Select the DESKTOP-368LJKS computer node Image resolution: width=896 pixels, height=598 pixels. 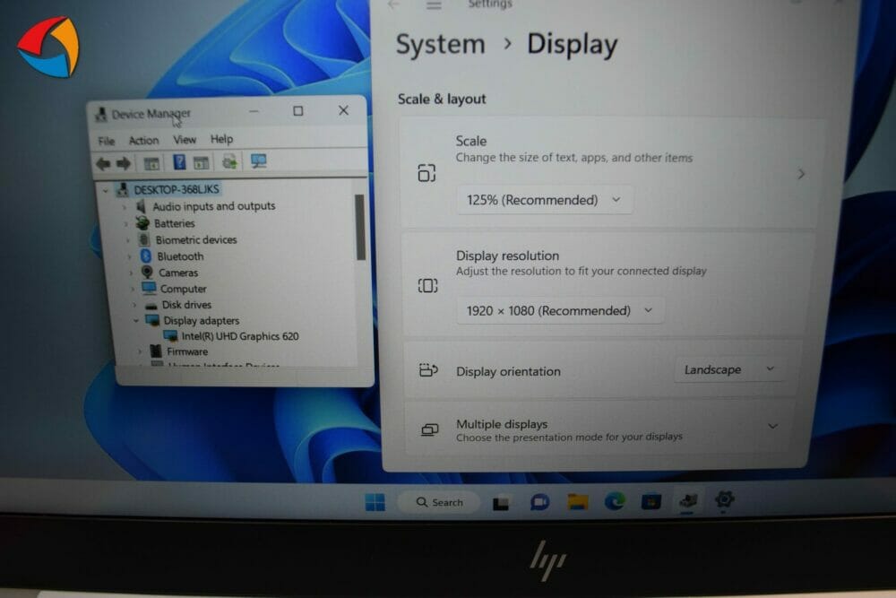click(x=177, y=189)
